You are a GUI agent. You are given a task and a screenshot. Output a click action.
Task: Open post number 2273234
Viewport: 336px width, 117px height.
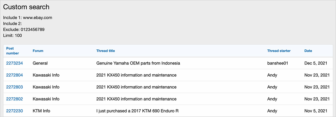(15, 63)
